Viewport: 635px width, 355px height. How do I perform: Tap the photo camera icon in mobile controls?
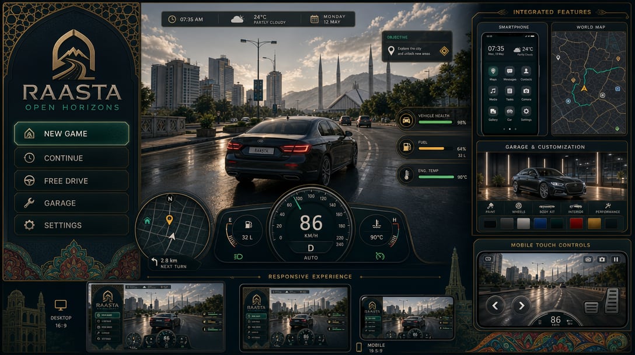point(602,259)
